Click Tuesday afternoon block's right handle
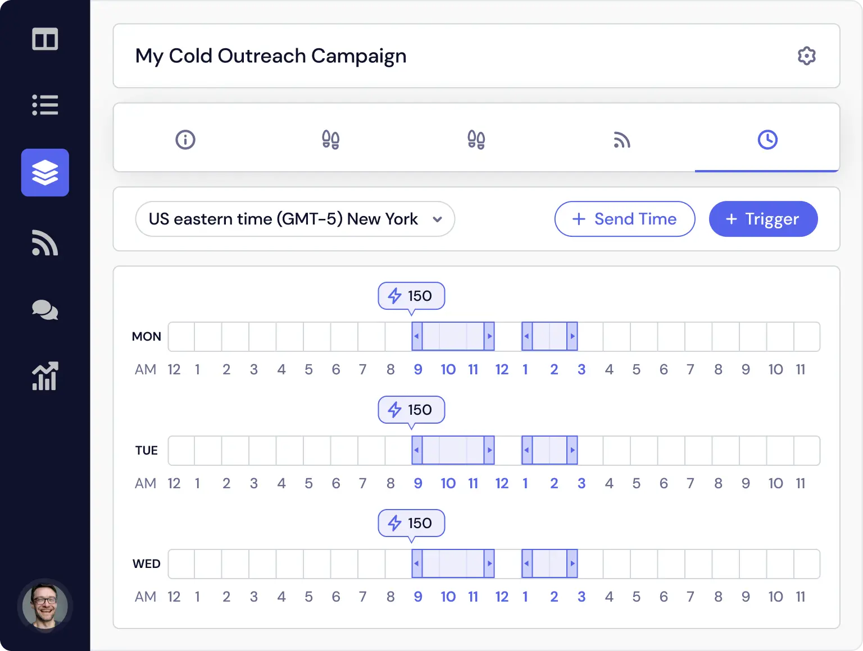 [572, 450]
